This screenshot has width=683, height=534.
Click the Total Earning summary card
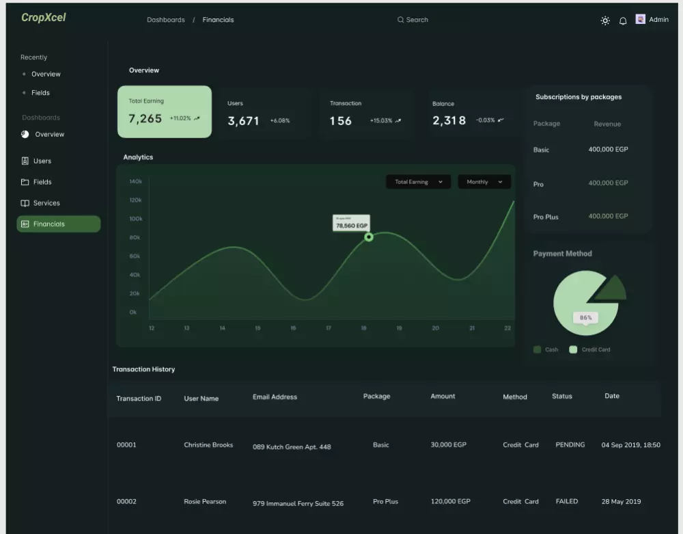pos(165,111)
